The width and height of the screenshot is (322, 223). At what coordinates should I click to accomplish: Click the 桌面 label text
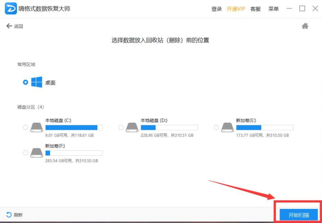point(50,83)
